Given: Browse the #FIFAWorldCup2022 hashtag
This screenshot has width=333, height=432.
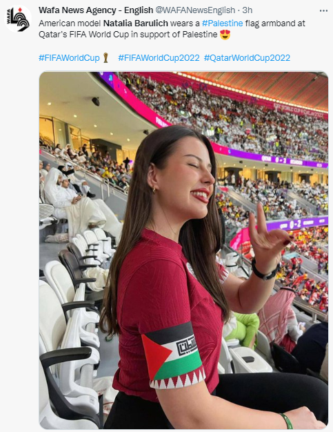Looking at the screenshot, I should pyautogui.click(x=159, y=58).
